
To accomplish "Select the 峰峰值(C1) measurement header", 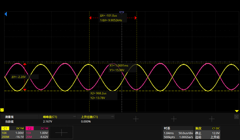I will coord(50,117).
